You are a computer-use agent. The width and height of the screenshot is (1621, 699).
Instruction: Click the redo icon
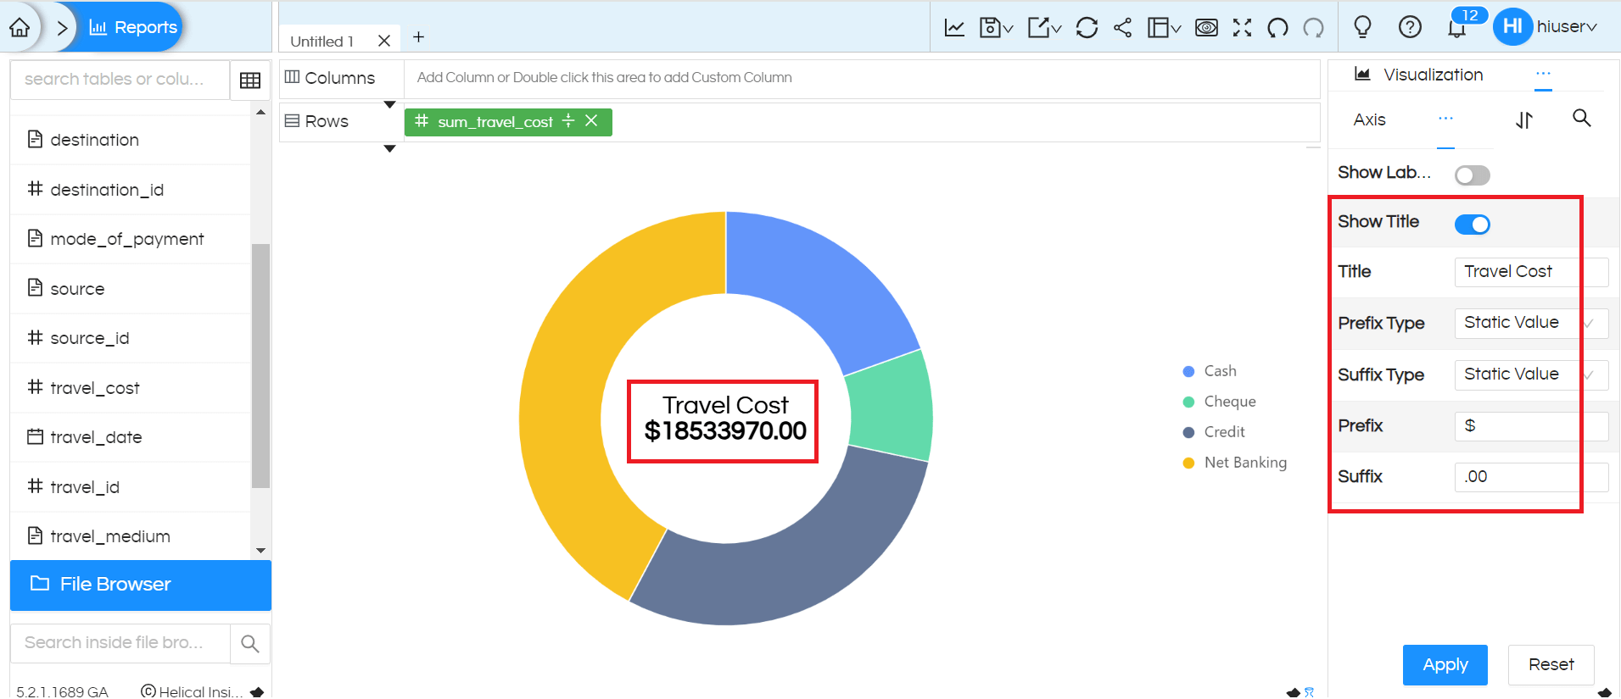[x=1313, y=28]
